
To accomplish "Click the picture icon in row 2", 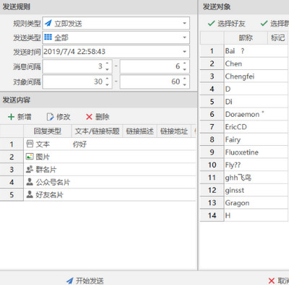I will 30,157.
